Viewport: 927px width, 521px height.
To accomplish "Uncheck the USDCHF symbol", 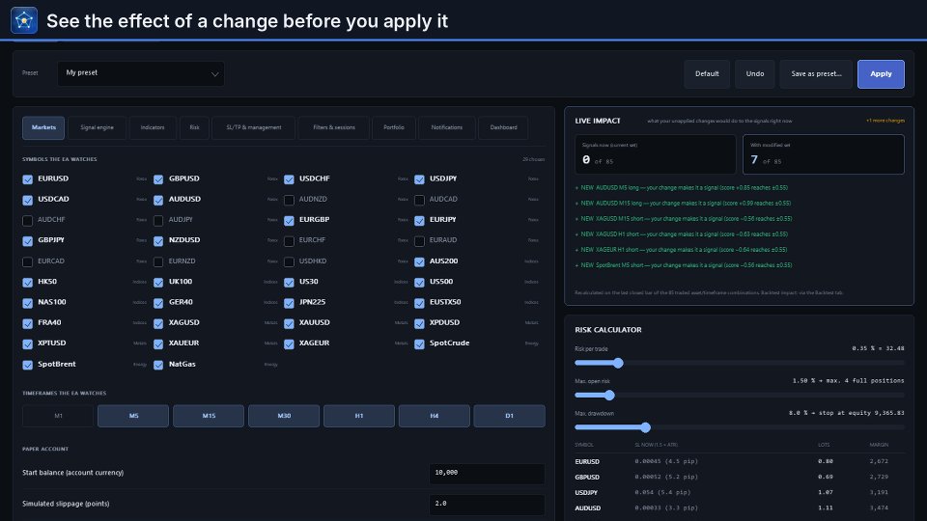I will tap(289, 179).
